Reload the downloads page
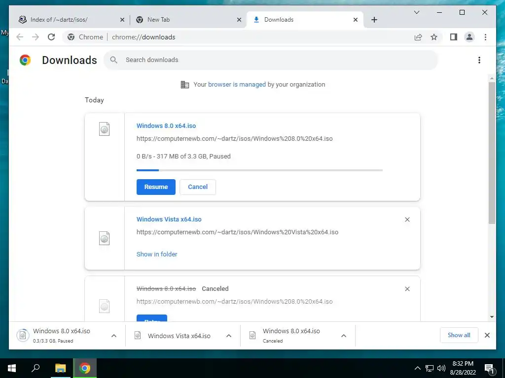This screenshot has width=505, height=378. click(51, 37)
